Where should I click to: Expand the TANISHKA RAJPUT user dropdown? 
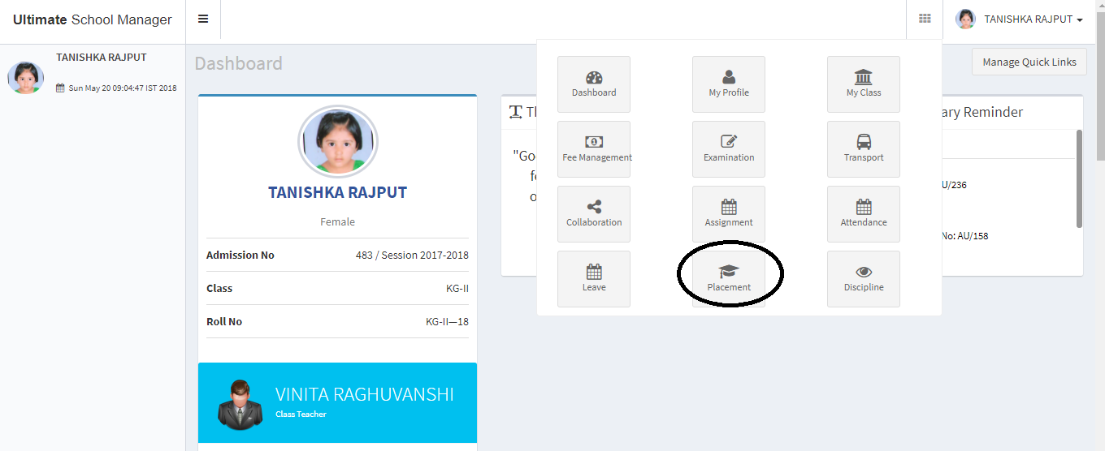point(1020,19)
